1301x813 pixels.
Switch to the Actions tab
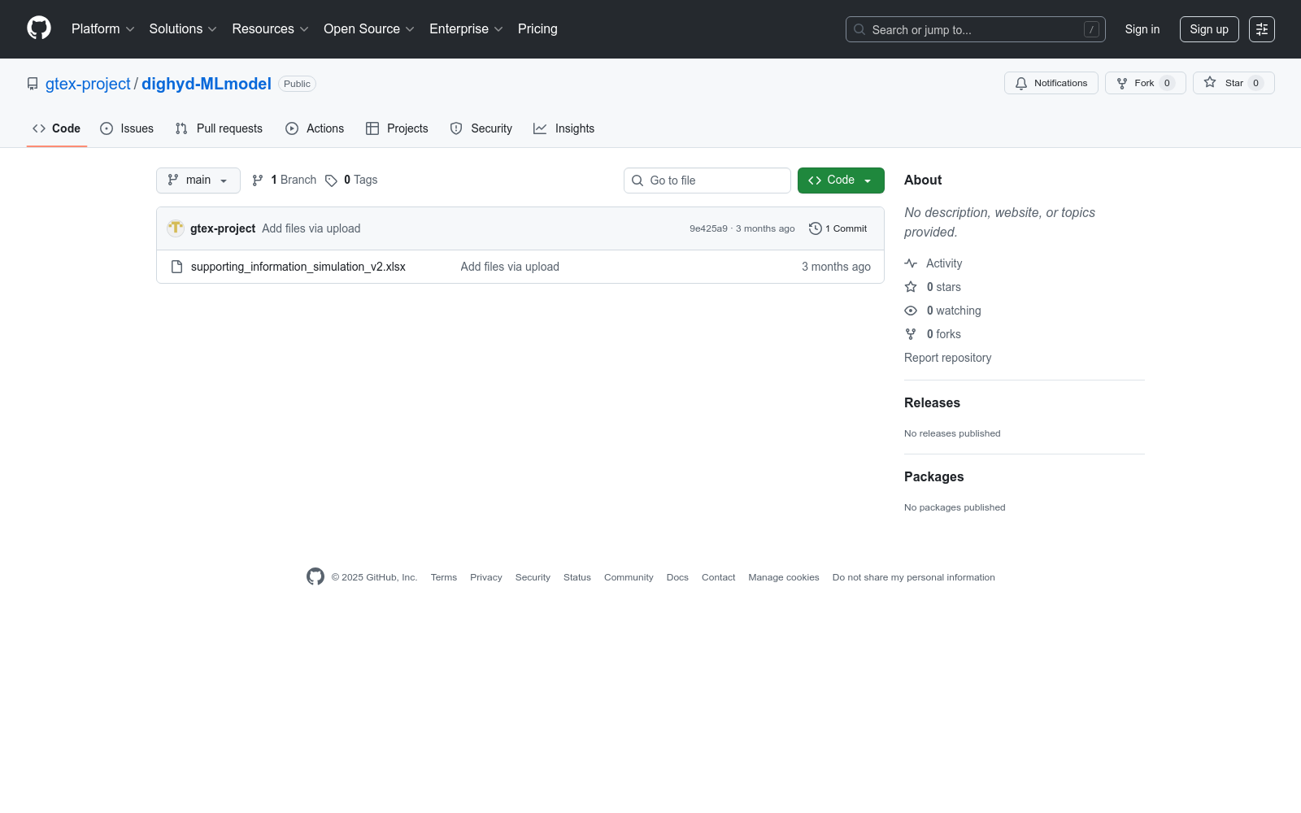315,128
